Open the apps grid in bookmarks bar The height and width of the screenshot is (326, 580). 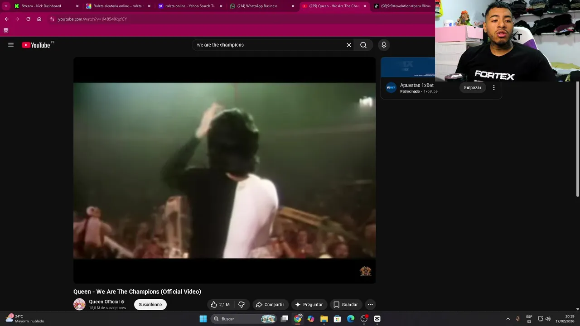6,30
